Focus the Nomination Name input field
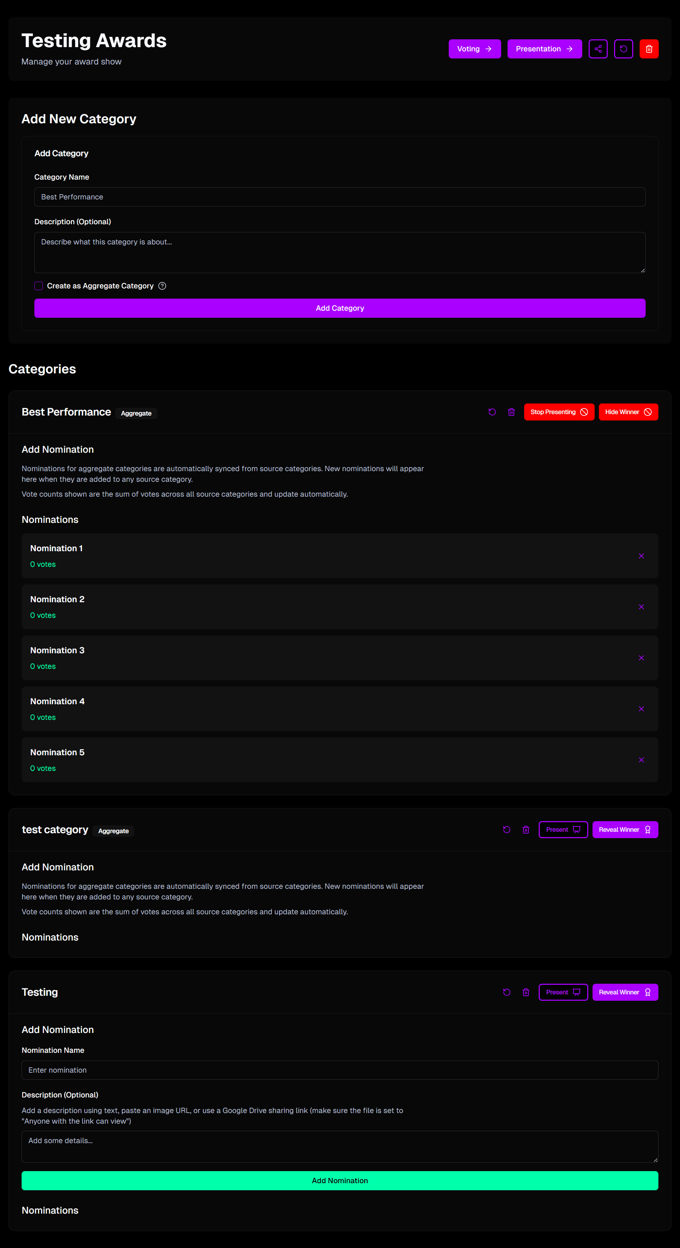Image resolution: width=680 pixels, height=1248 pixels. [340, 1070]
